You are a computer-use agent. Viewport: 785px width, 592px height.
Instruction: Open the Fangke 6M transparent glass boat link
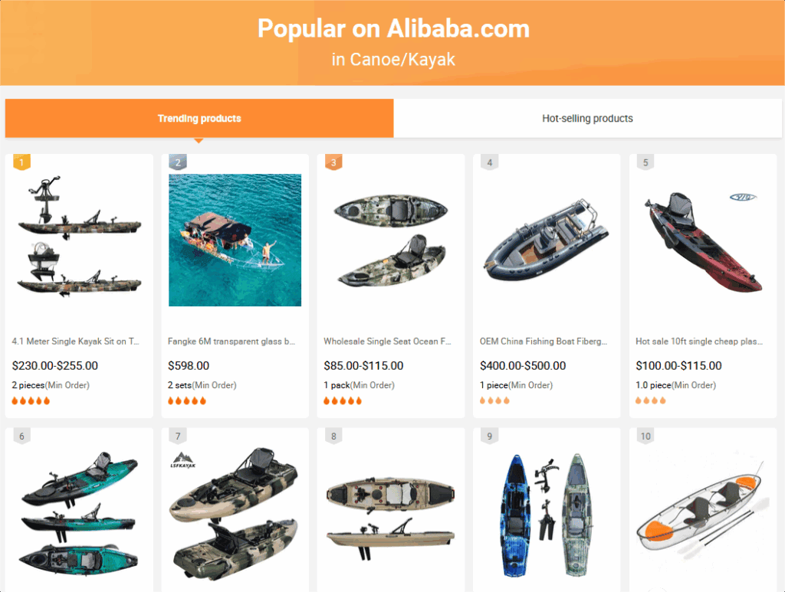pos(232,342)
